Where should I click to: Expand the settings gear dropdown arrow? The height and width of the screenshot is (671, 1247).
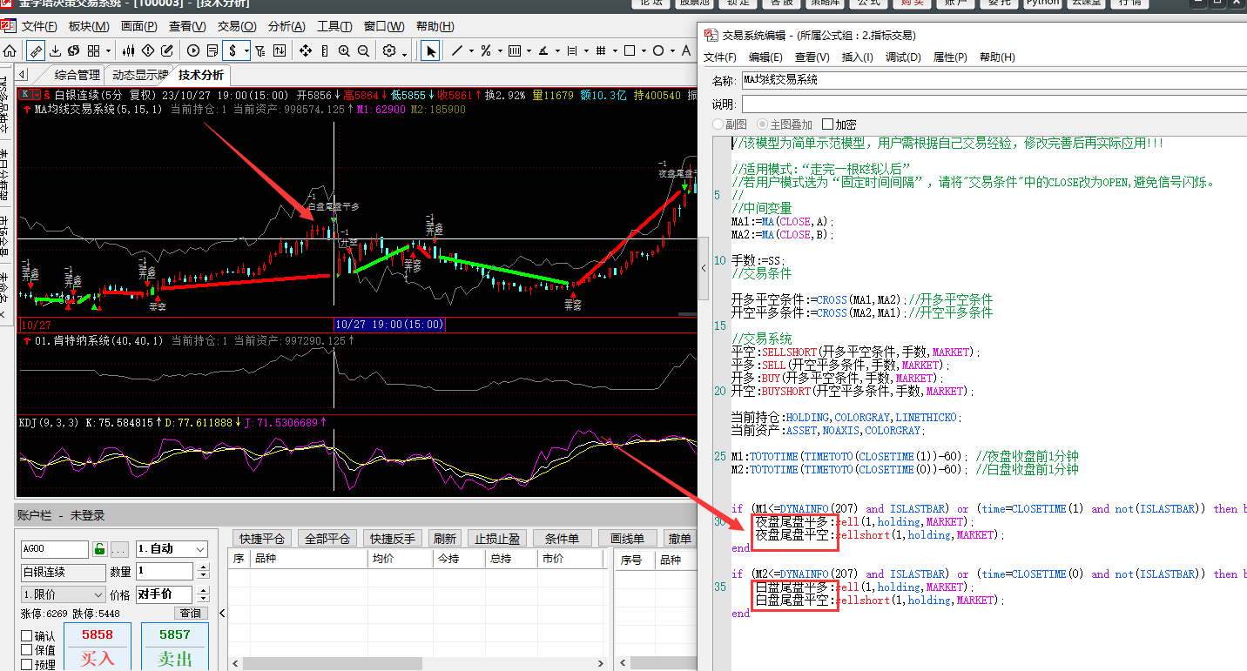click(405, 56)
